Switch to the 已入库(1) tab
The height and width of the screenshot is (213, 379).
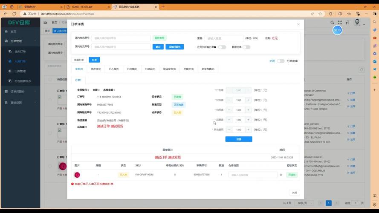pos(114,69)
